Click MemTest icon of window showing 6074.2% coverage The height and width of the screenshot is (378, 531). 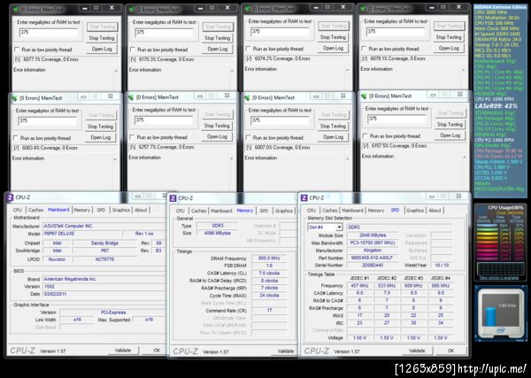248,9
